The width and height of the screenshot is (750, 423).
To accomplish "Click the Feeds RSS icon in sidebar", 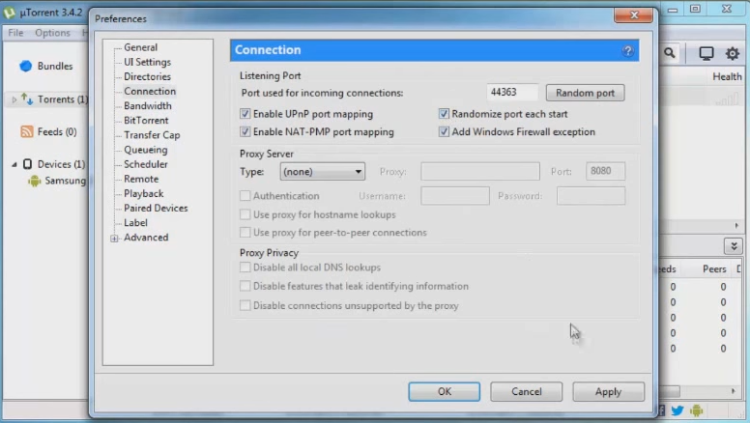I will [x=27, y=131].
